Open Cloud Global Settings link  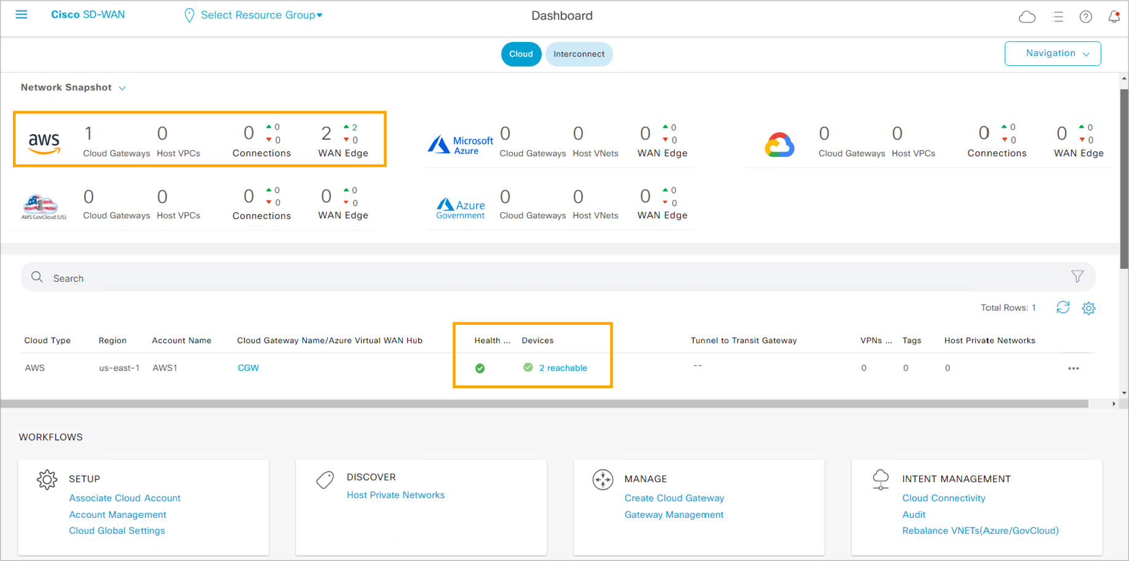[117, 531]
